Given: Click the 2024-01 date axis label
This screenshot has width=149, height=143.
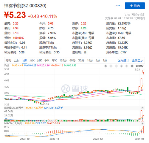Looking at the screenshot, I should point(139,139).
